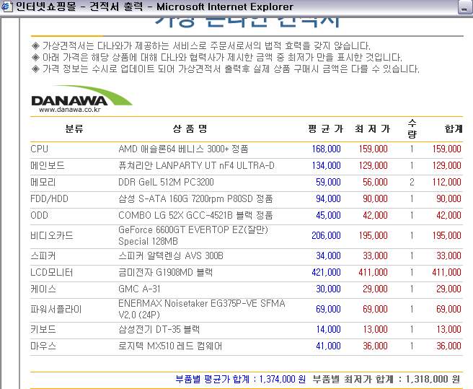
Task: Select the 메모리 category cell
Action: coord(43,182)
